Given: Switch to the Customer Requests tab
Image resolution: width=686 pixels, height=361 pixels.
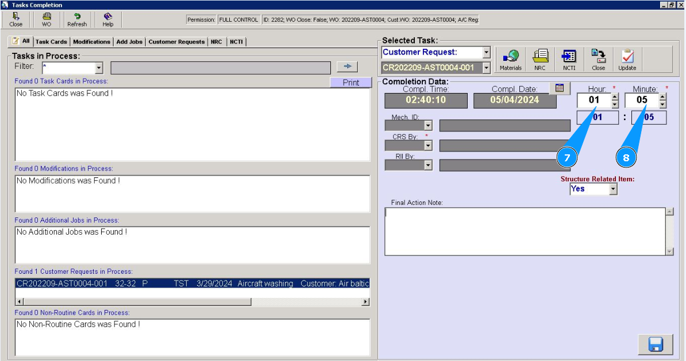Looking at the screenshot, I should pos(176,42).
